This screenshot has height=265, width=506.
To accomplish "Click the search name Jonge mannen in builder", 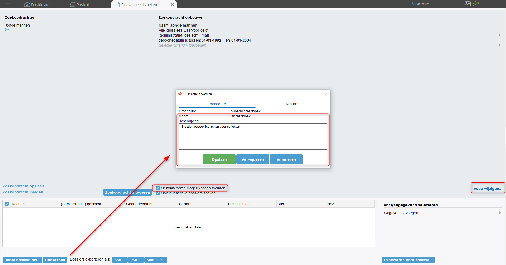I will click(184, 25).
